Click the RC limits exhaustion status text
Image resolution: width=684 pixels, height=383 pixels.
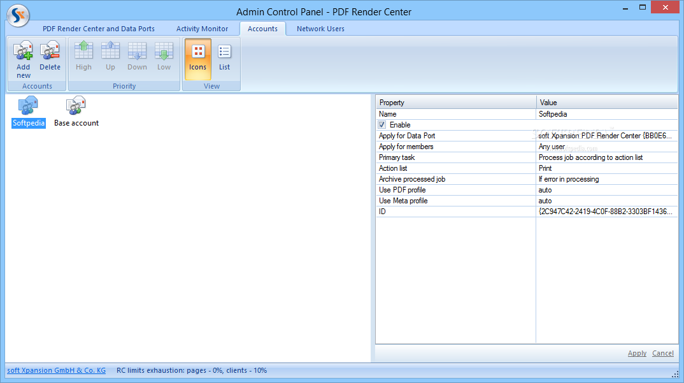tap(192, 370)
